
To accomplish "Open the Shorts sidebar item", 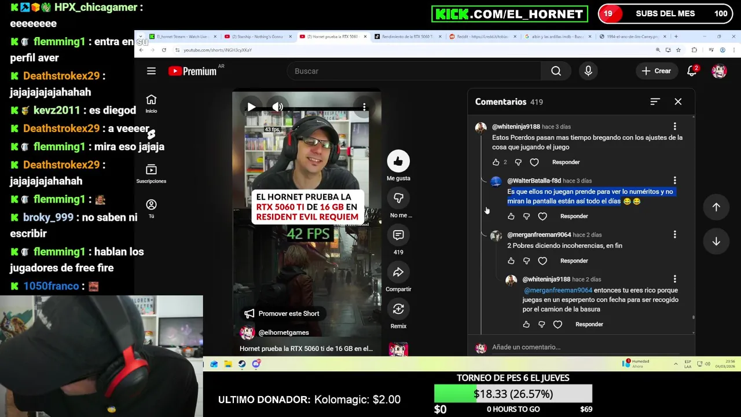I will tap(151, 134).
